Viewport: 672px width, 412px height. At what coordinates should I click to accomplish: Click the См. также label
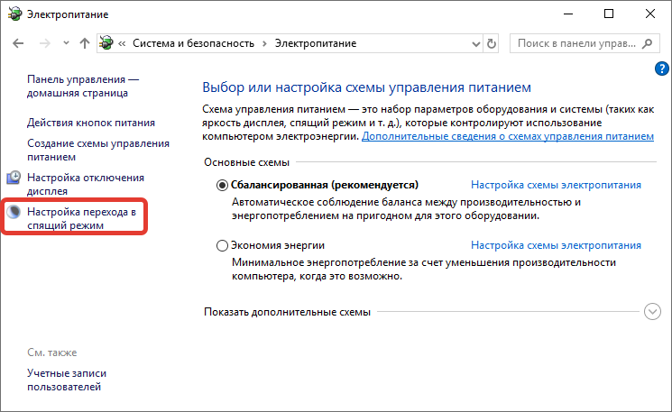[51, 352]
